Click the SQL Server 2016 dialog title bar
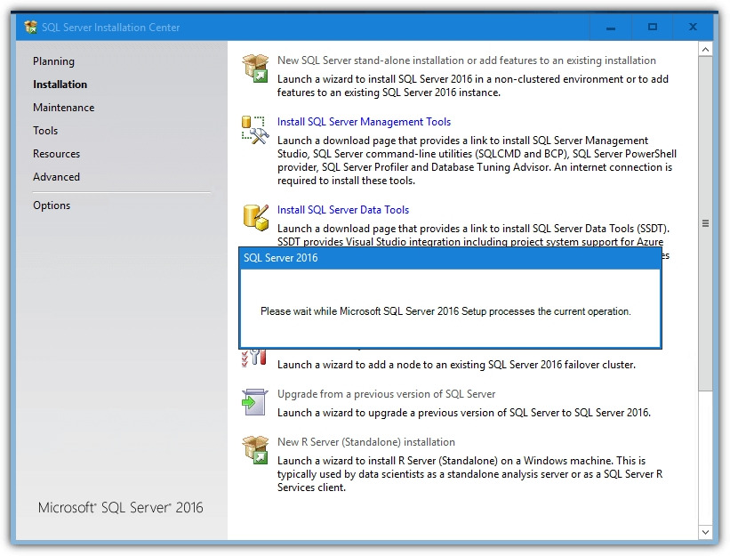This screenshot has width=730, height=556. click(450, 258)
